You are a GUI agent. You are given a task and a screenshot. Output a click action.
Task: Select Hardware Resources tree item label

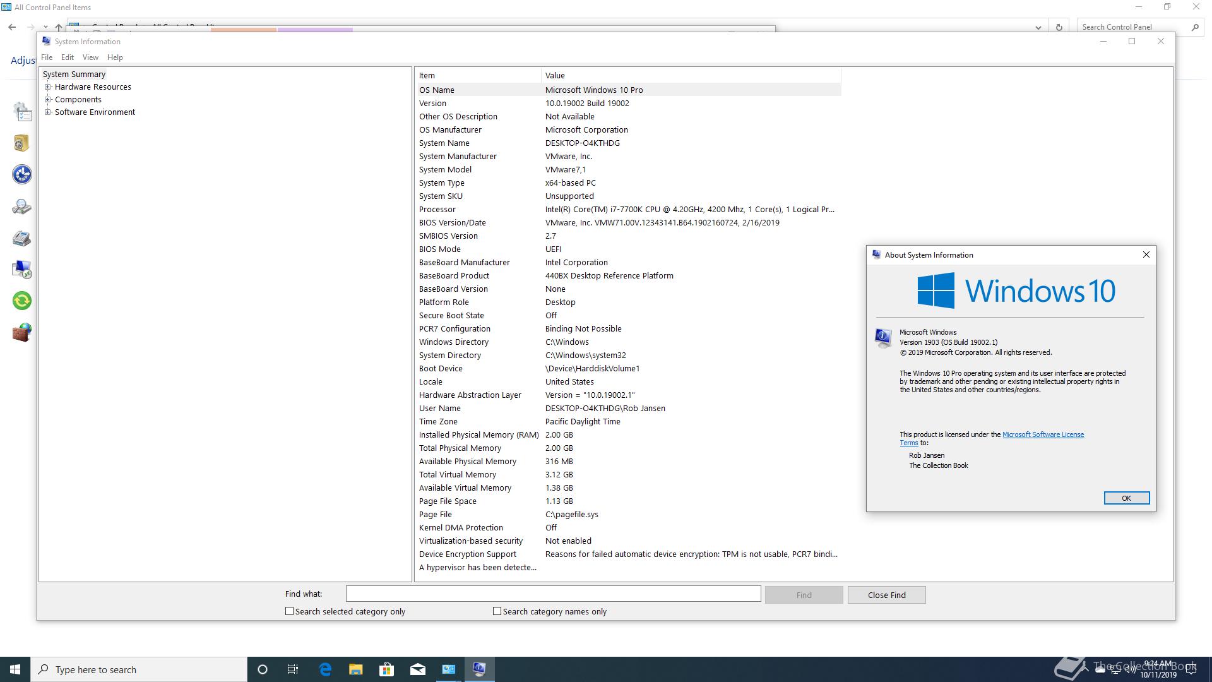tap(93, 87)
